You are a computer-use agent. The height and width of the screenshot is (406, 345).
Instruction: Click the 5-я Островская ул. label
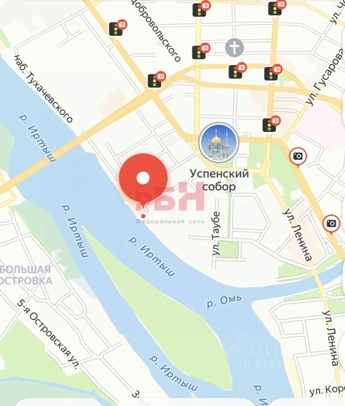coord(48,335)
